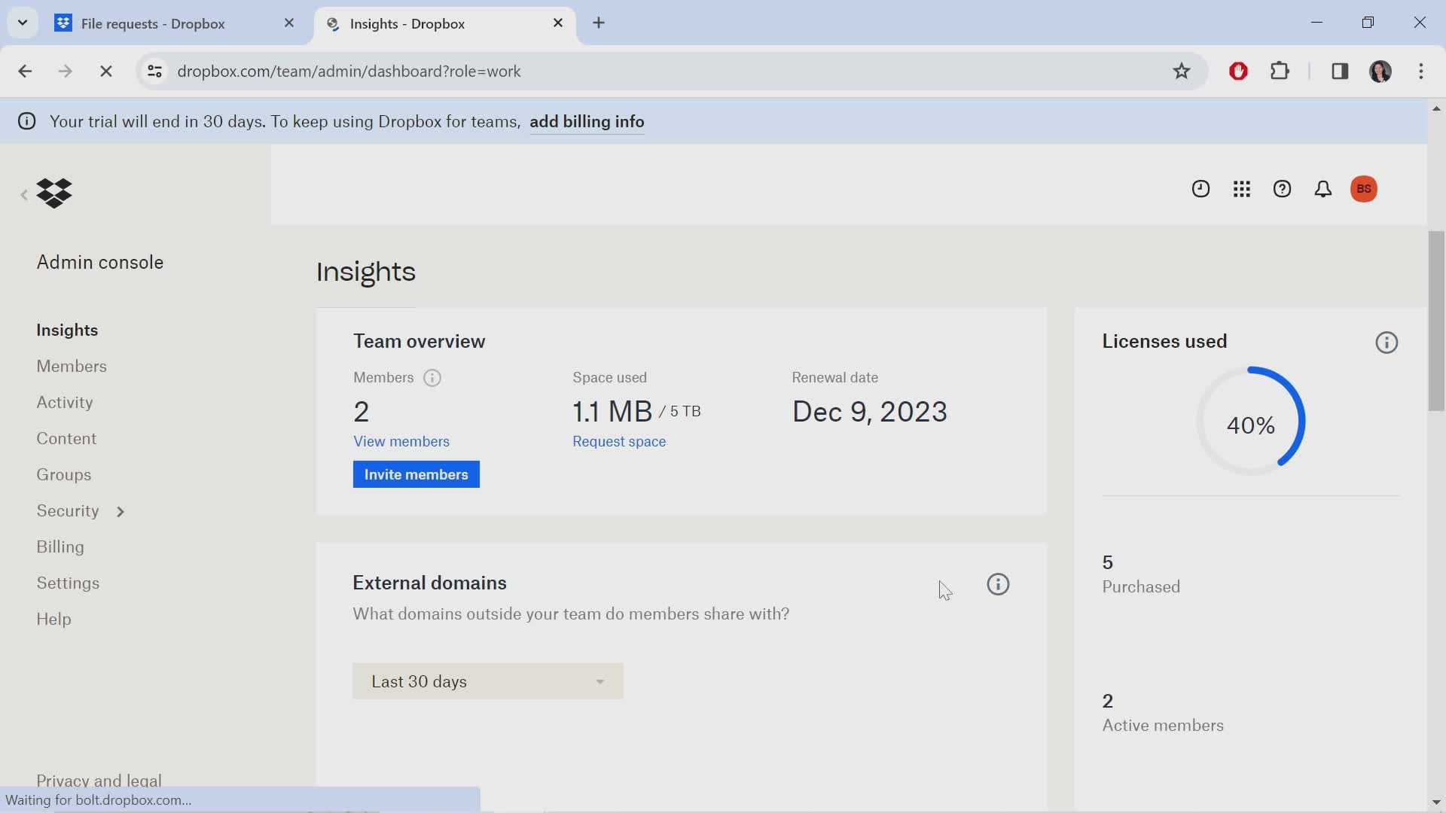Click the recent activity clock icon
The image size is (1446, 813).
coord(1201,189)
